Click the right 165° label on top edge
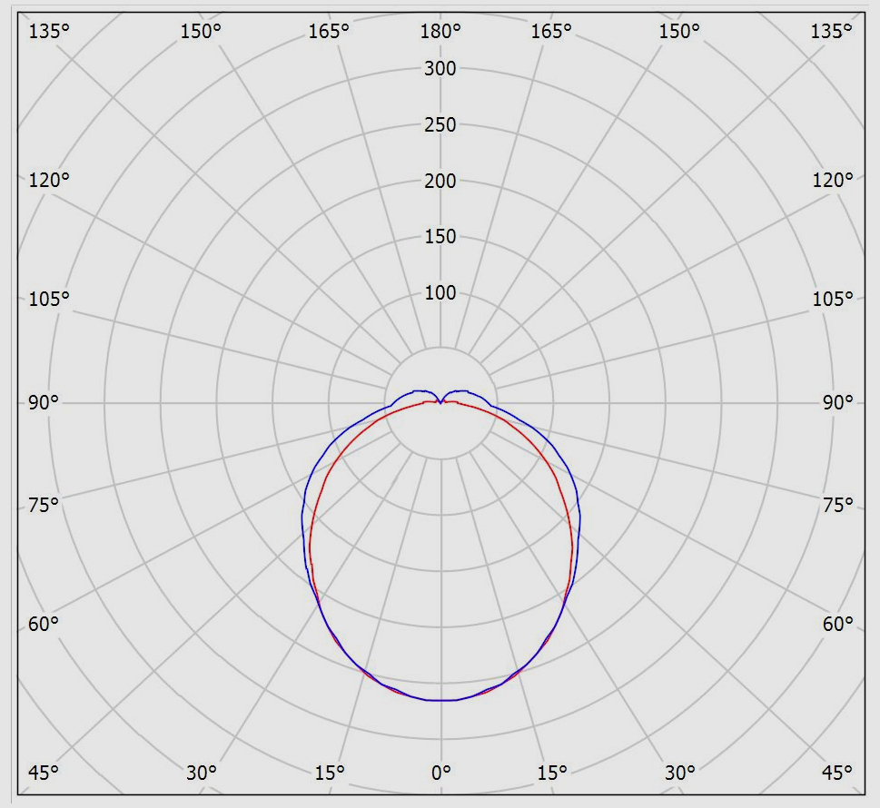880x808 pixels. 551,31
